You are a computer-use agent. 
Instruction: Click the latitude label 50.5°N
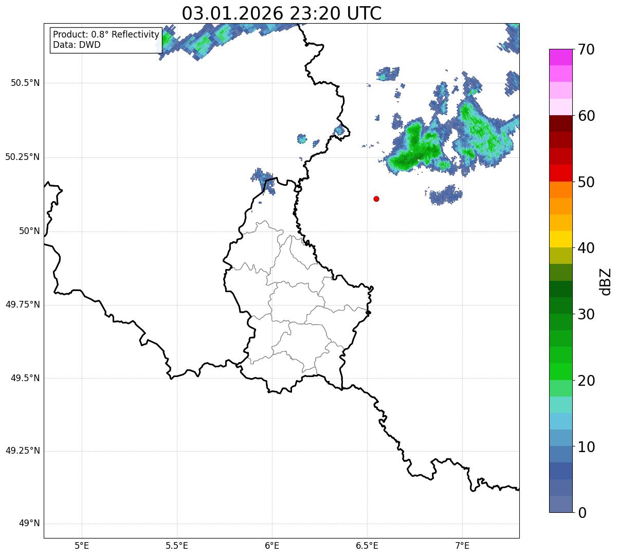tap(26, 83)
